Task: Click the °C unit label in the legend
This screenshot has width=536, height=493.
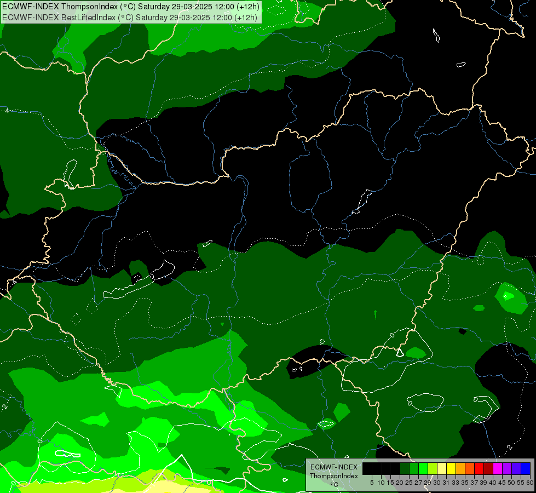Action: point(334,484)
